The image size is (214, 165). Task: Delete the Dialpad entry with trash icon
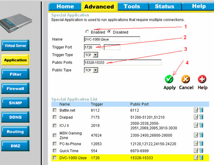[x=201, y=117]
